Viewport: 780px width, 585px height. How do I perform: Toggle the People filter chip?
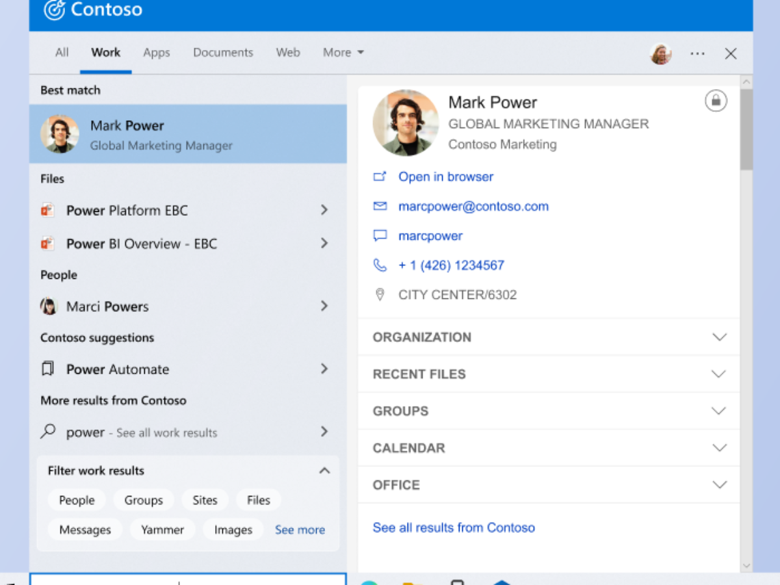tap(77, 500)
